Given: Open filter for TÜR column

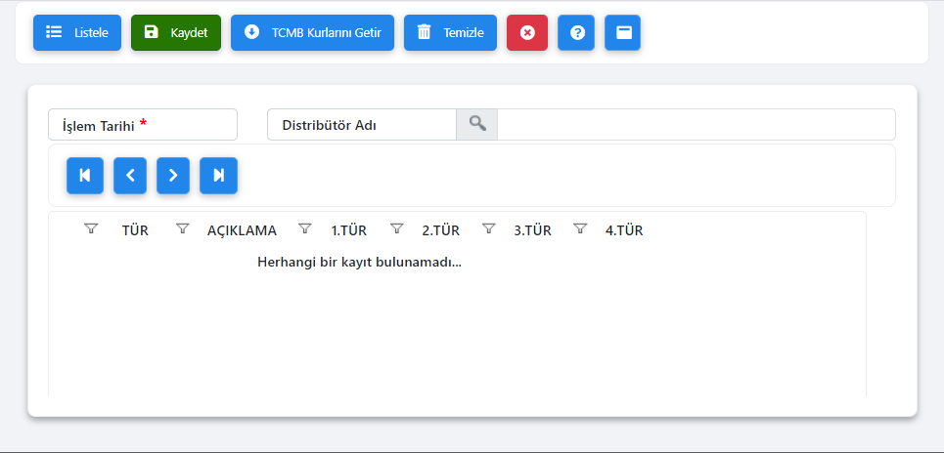Looking at the screenshot, I should click(x=91, y=229).
